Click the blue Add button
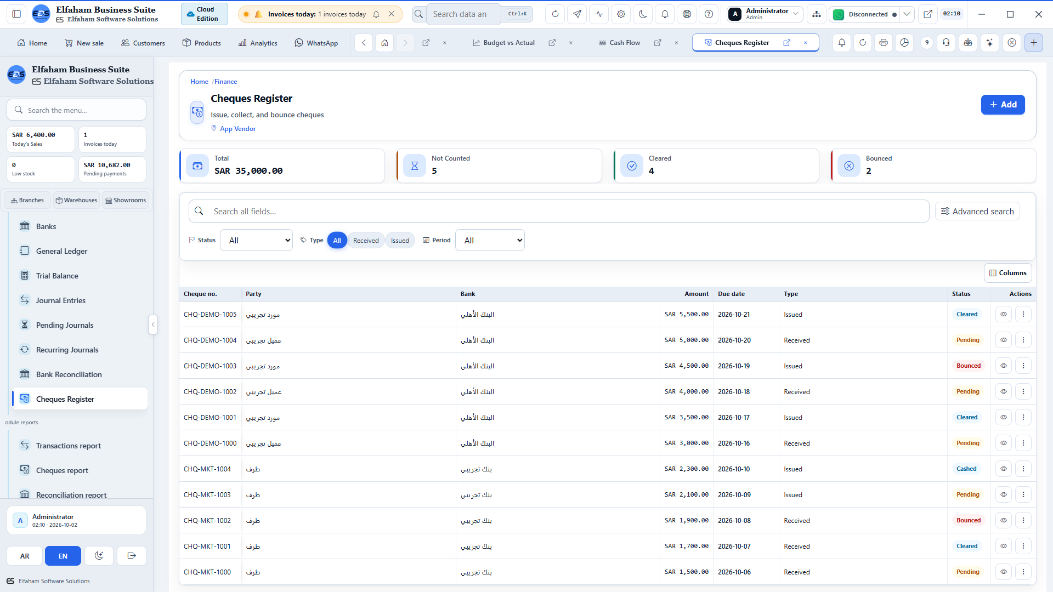Screen dimensions: 1053x592 pyautogui.click(x=1003, y=105)
